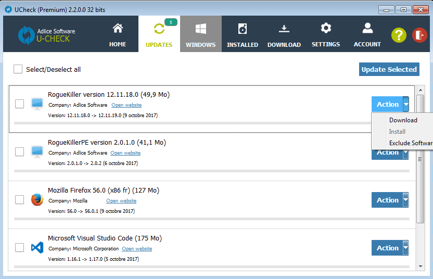This screenshot has width=433, height=279.
Task: Expand Action dropdown arrow for Visual Studio Code
Action: [405, 248]
